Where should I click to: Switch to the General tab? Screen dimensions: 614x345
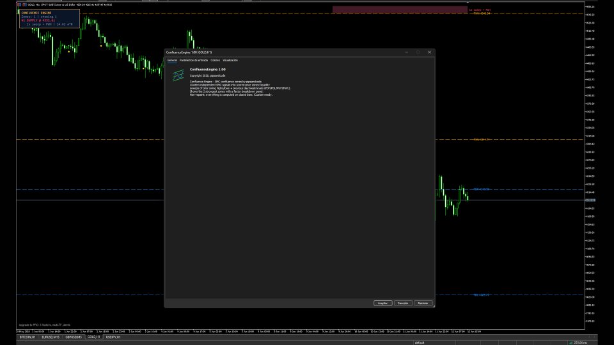pyautogui.click(x=172, y=60)
